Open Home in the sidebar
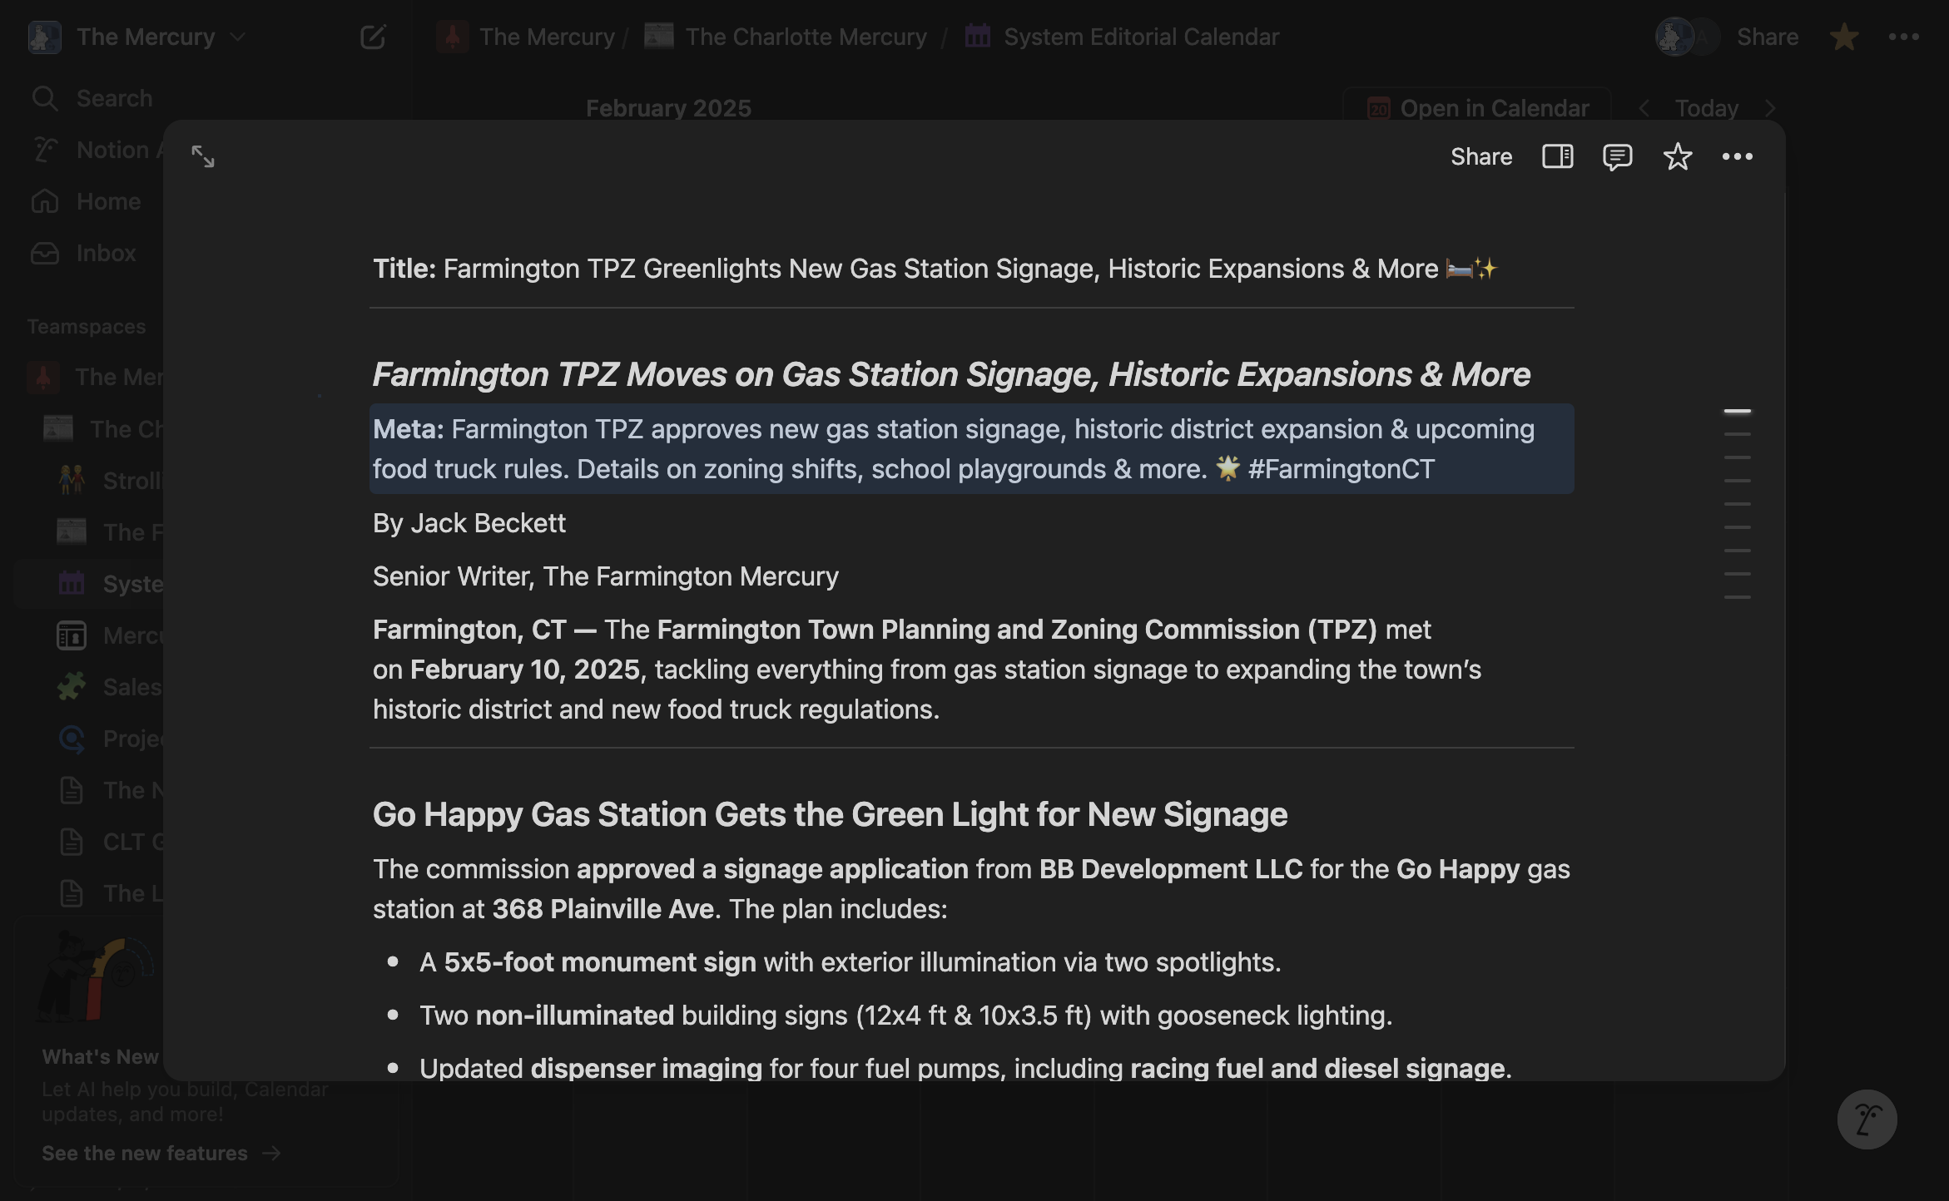 pos(85,201)
